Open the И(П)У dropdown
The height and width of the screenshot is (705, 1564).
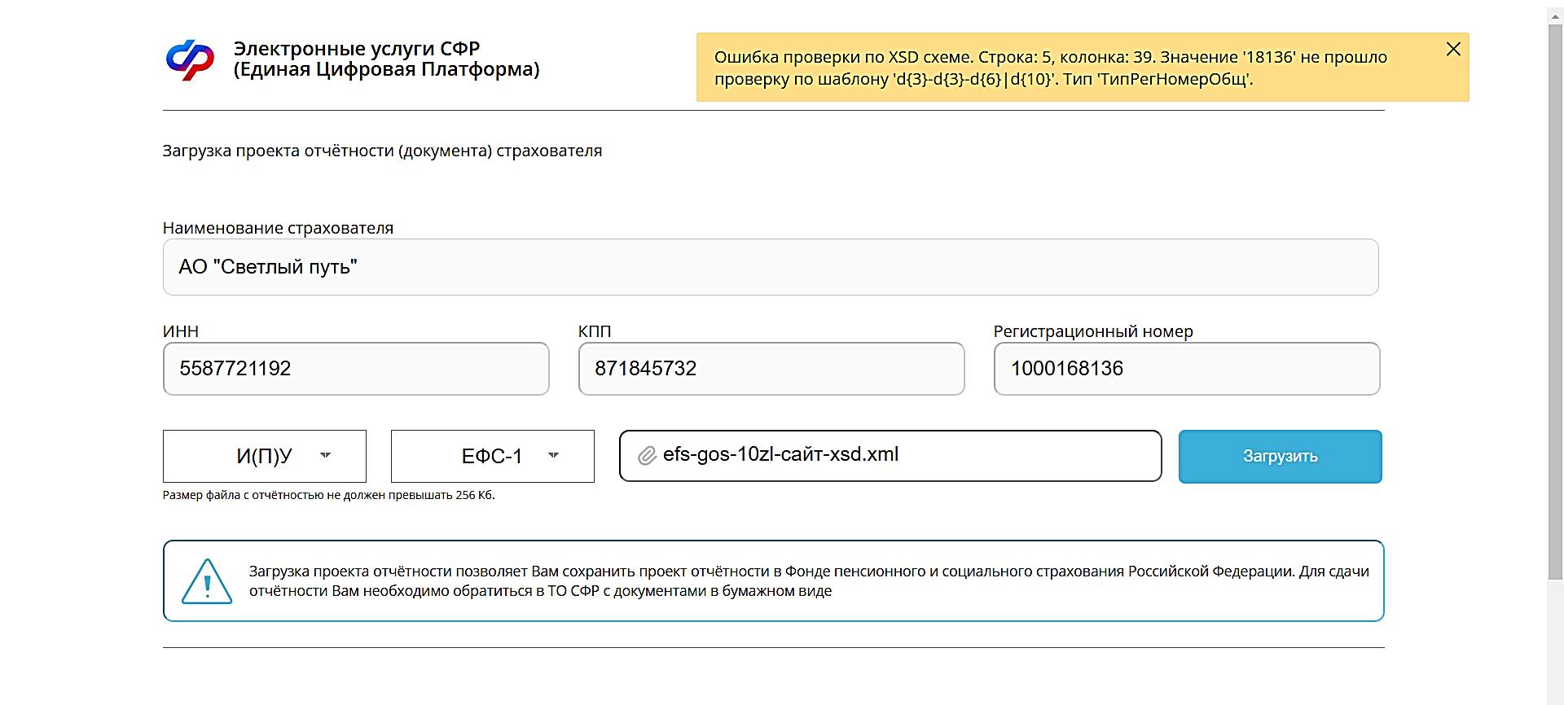265,456
